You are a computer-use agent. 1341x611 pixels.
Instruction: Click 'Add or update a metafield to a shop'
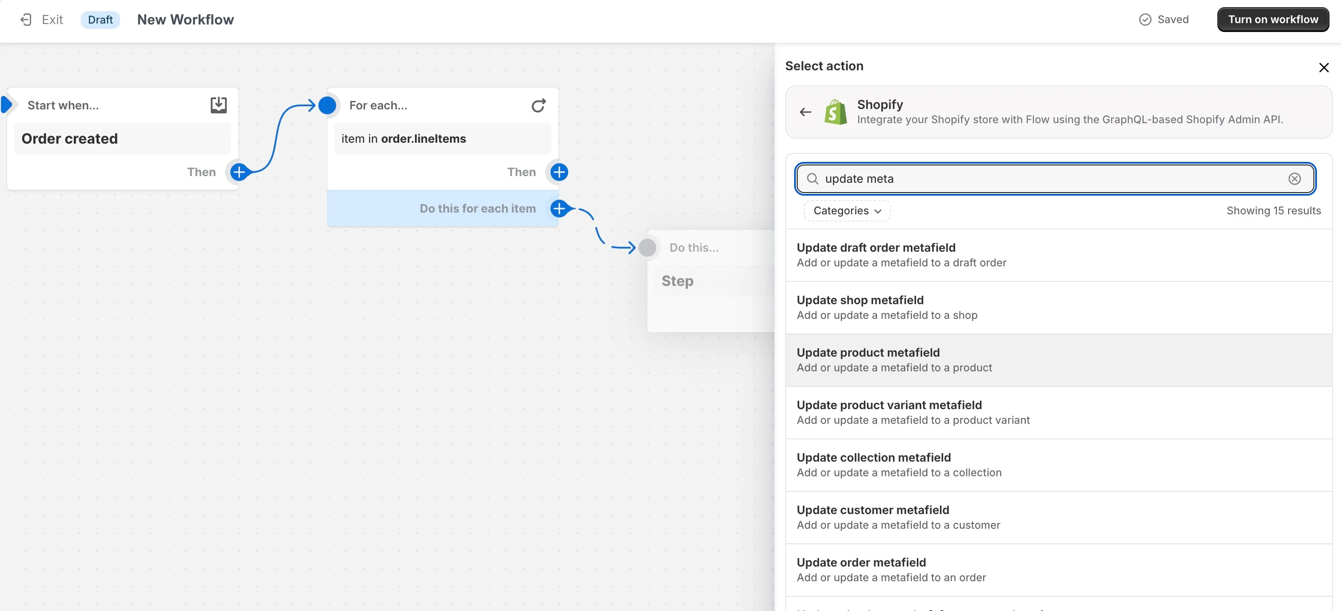(887, 315)
